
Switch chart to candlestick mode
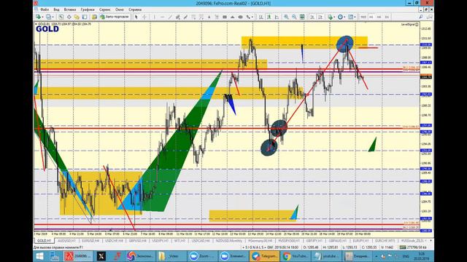[x=269, y=17]
